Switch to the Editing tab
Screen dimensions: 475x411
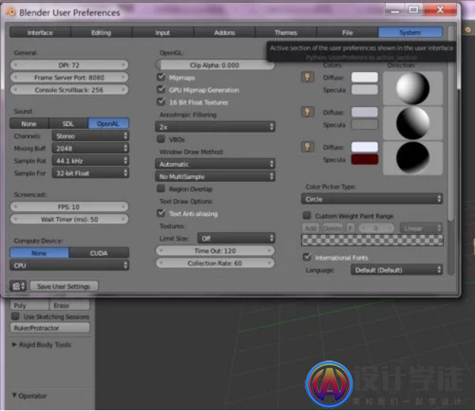101,33
